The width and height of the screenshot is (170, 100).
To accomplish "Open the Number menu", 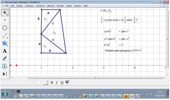I will tap(60, 6).
